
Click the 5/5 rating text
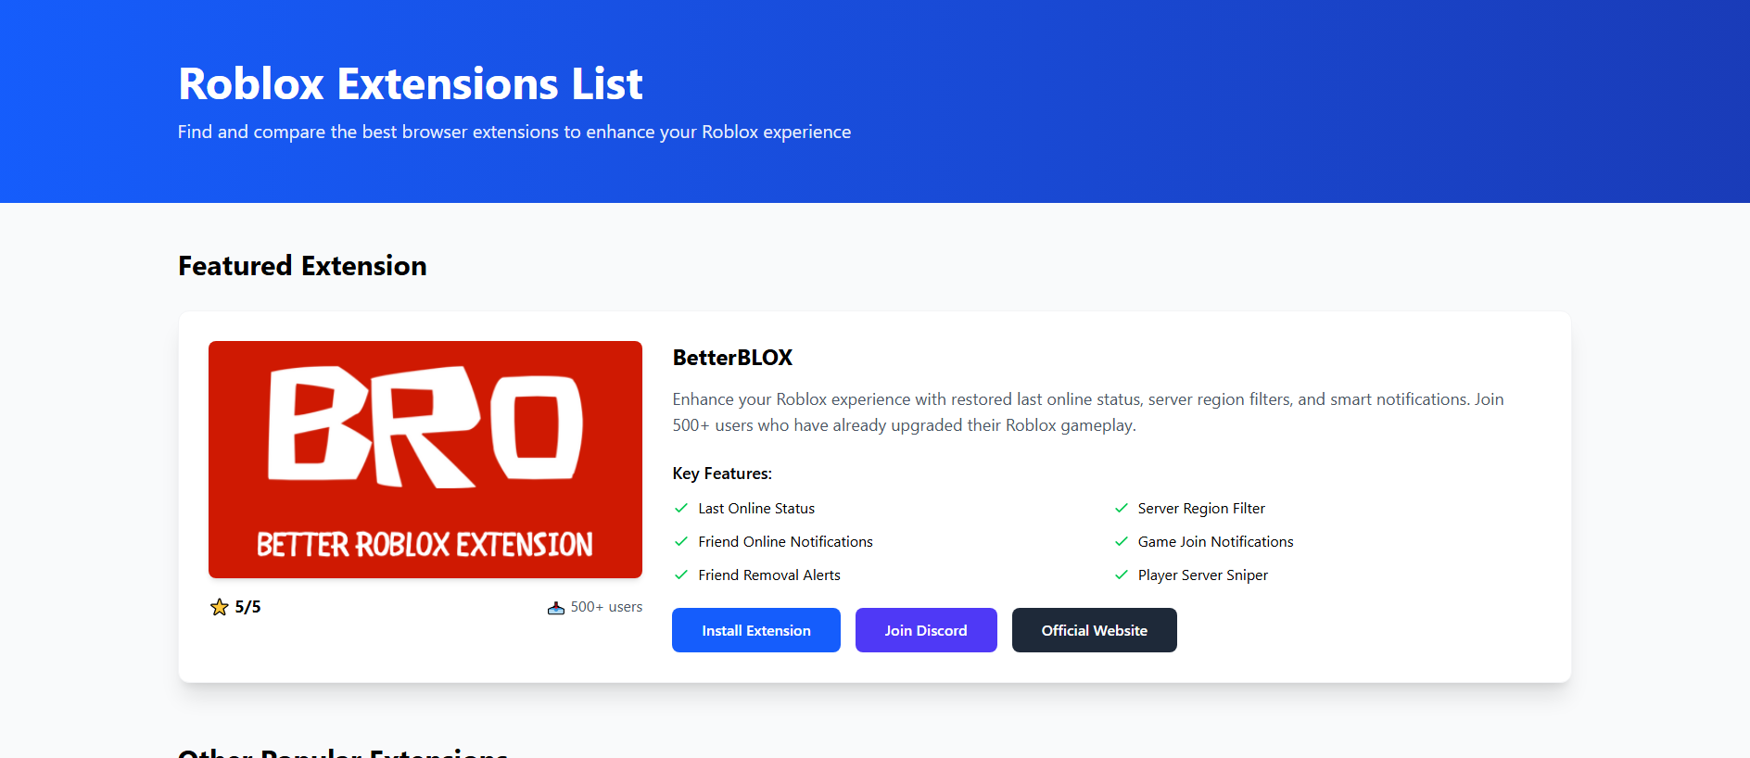pyautogui.click(x=247, y=607)
